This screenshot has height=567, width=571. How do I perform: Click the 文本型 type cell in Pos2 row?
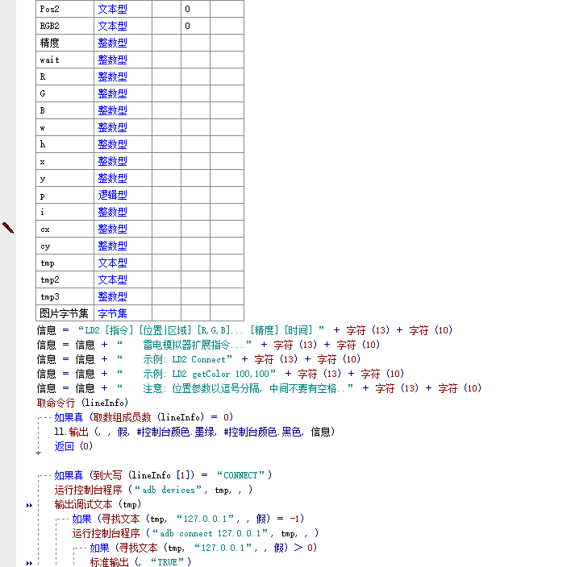[x=123, y=9]
